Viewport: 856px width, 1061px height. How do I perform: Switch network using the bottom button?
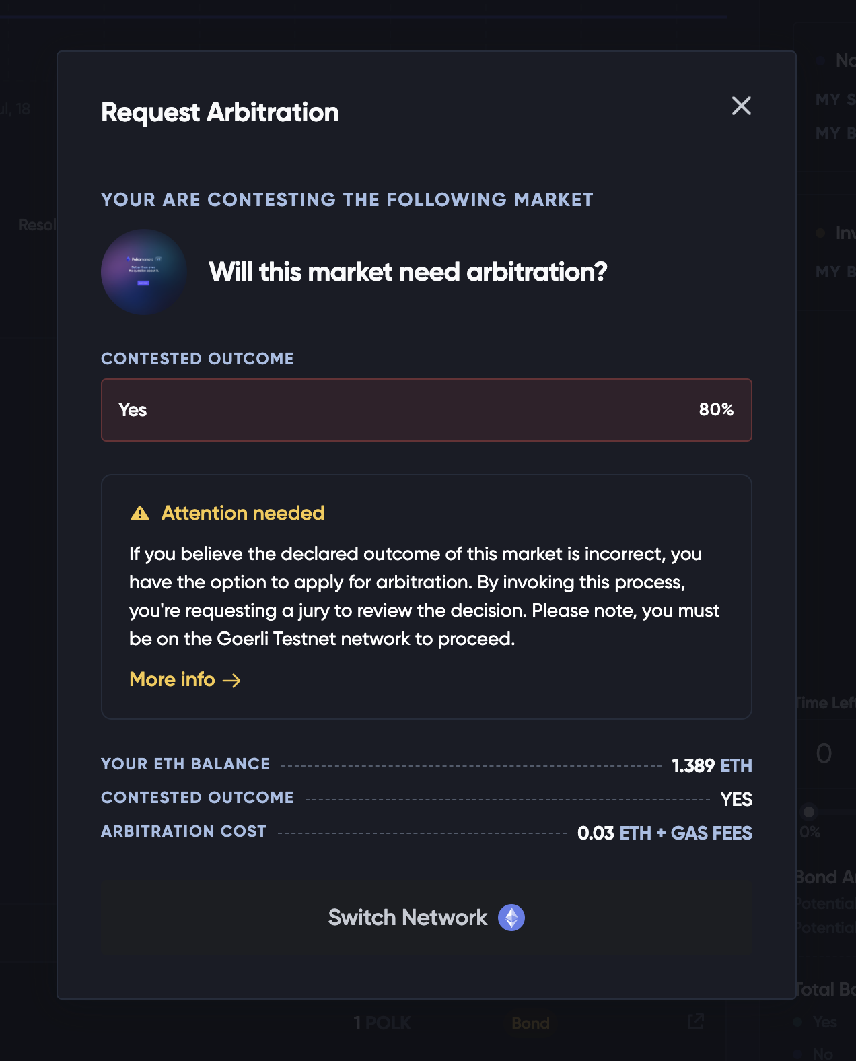(x=427, y=918)
